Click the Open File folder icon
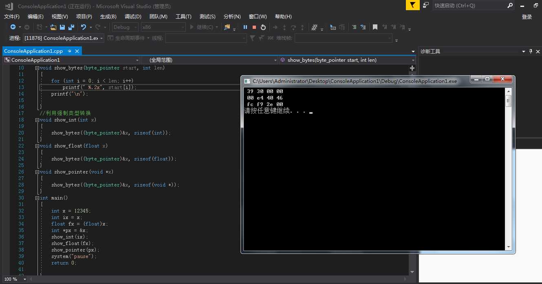The height and width of the screenshot is (284, 542). point(53,27)
